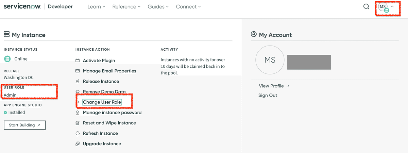Open the MS user avatar menu
Image resolution: width=408 pixels, height=153 pixels.
pyautogui.click(x=386, y=7)
